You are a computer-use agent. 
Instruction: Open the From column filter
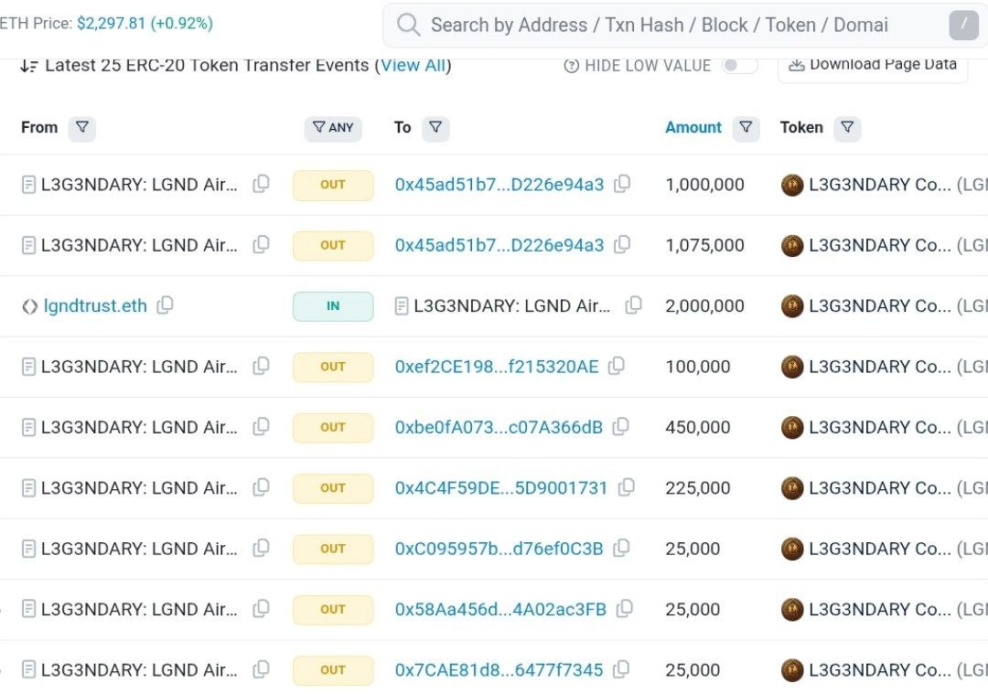(x=82, y=128)
